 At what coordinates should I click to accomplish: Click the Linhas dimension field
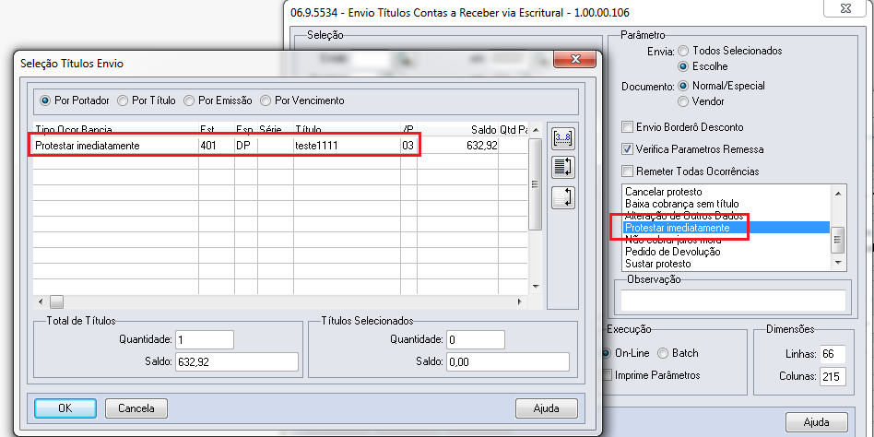(x=833, y=354)
